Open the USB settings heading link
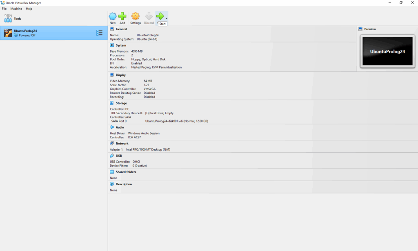418x251 pixels. tap(119, 155)
